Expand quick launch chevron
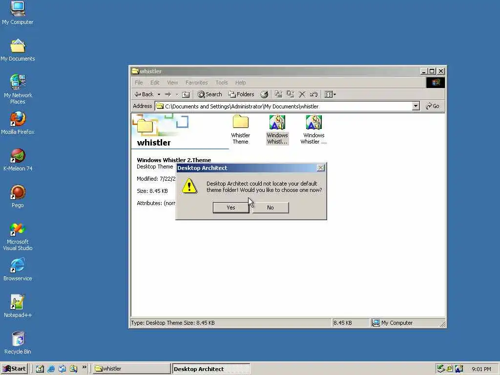500x375 pixels. pos(84,367)
